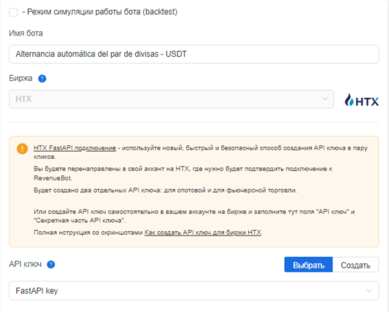Viewport: 389px width, 312px height.
Task: Open the 'HTX FastAPI подключение' link
Action: click(75, 148)
